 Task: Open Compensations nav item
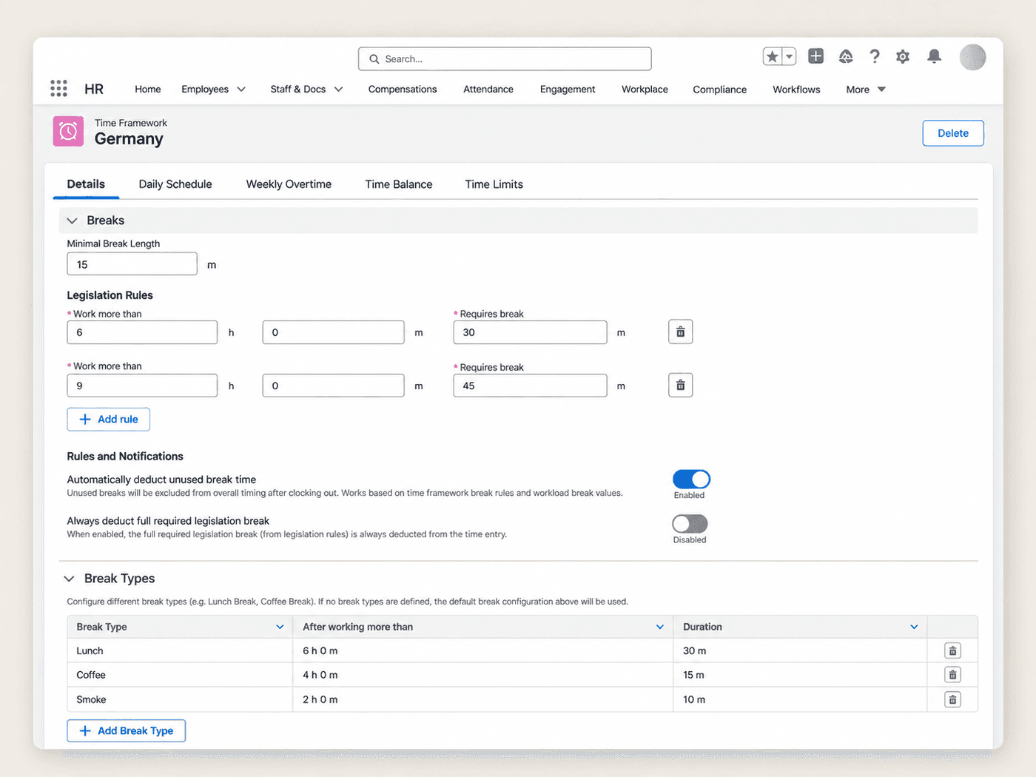point(403,90)
